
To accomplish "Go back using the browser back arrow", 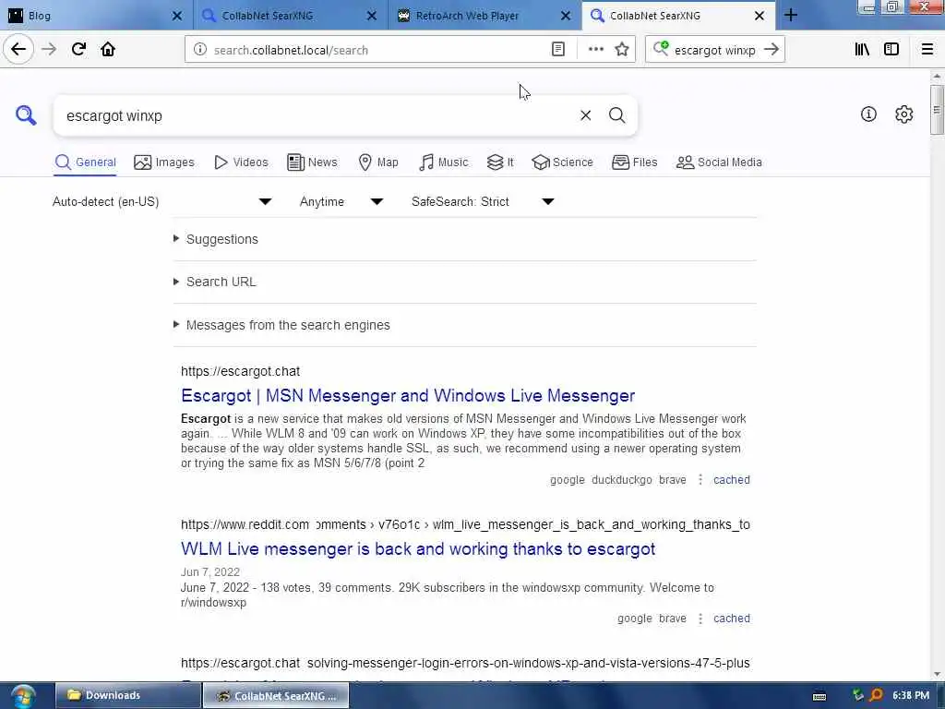I will [x=18, y=50].
